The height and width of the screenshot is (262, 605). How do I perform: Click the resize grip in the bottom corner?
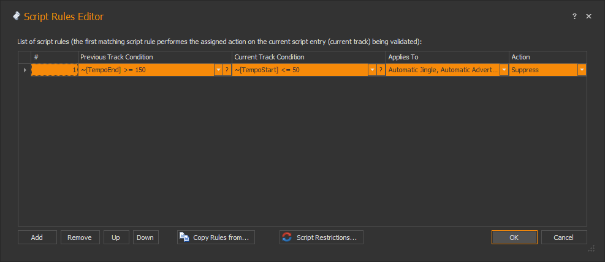click(592, 249)
